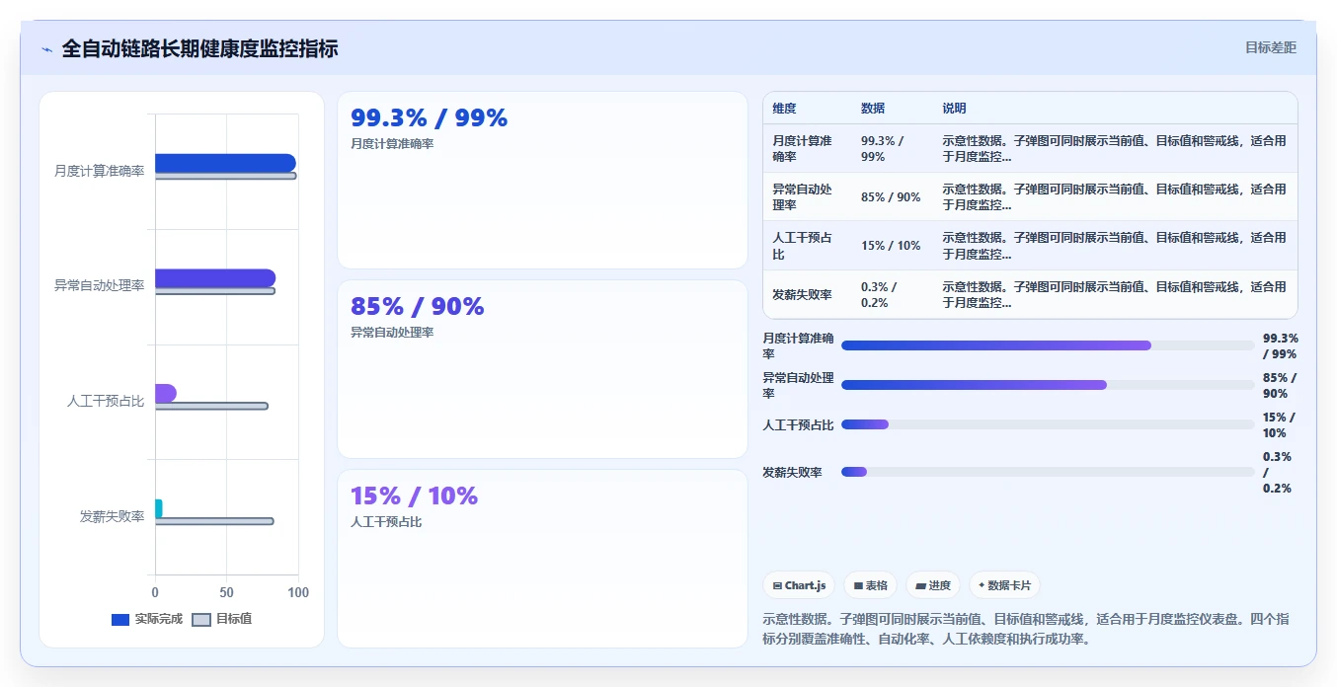
Task: Toggle the 目标值 gray legend swatch
Action: click(201, 620)
